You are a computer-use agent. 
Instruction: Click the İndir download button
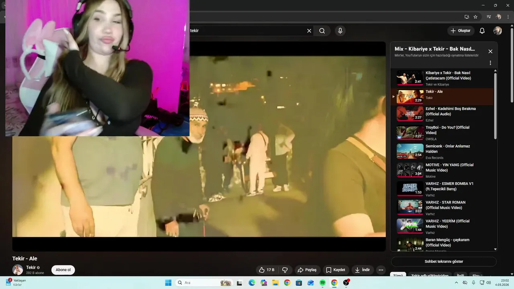pos(363,270)
